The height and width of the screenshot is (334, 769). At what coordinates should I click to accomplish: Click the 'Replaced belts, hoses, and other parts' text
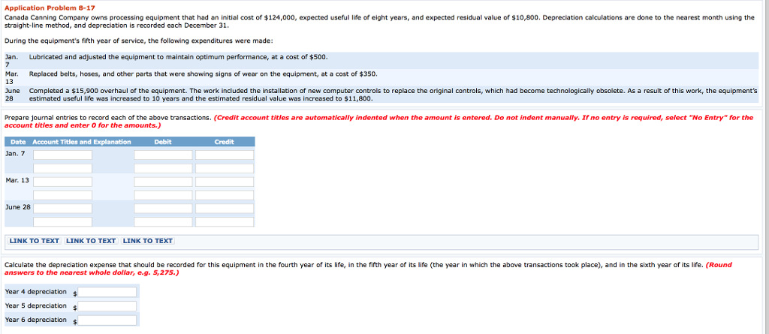click(x=203, y=74)
